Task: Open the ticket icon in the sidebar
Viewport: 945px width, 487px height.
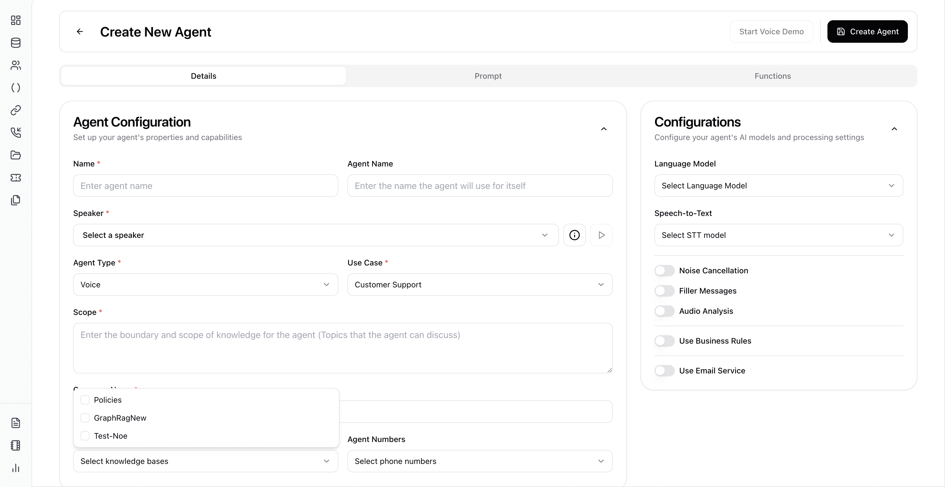Action: point(15,177)
